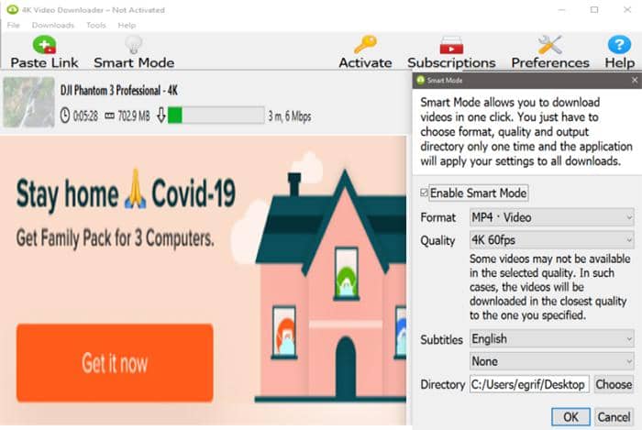
Task: Minimize the 4K Video Downloader window
Action: pyautogui.click(x=561, y=9)
